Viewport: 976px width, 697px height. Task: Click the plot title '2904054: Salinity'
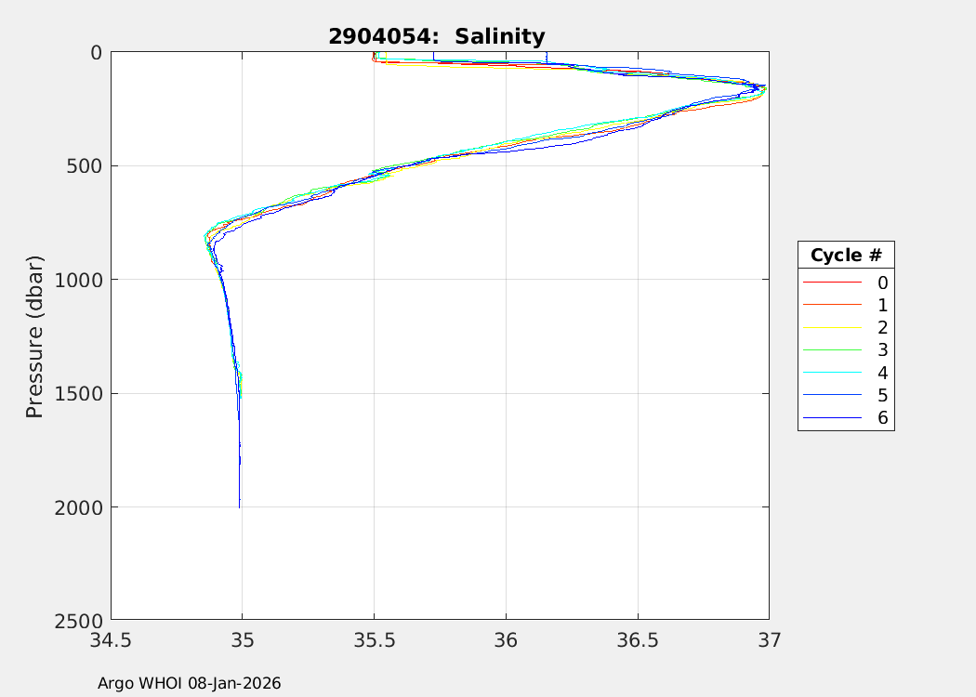[436, 37]
